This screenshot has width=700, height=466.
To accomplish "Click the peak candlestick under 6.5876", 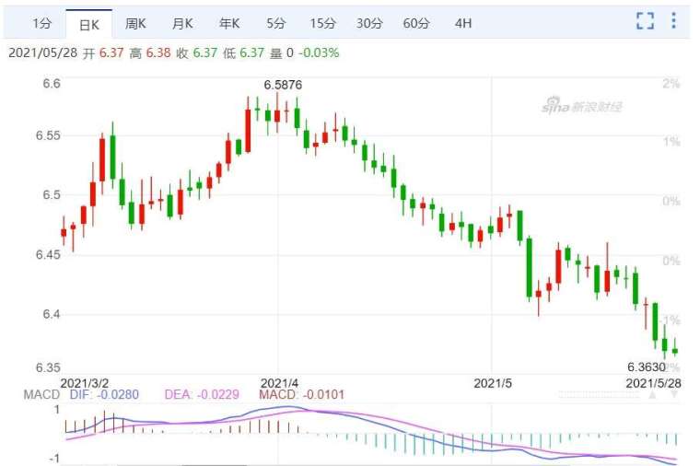I will click(277, 116).
